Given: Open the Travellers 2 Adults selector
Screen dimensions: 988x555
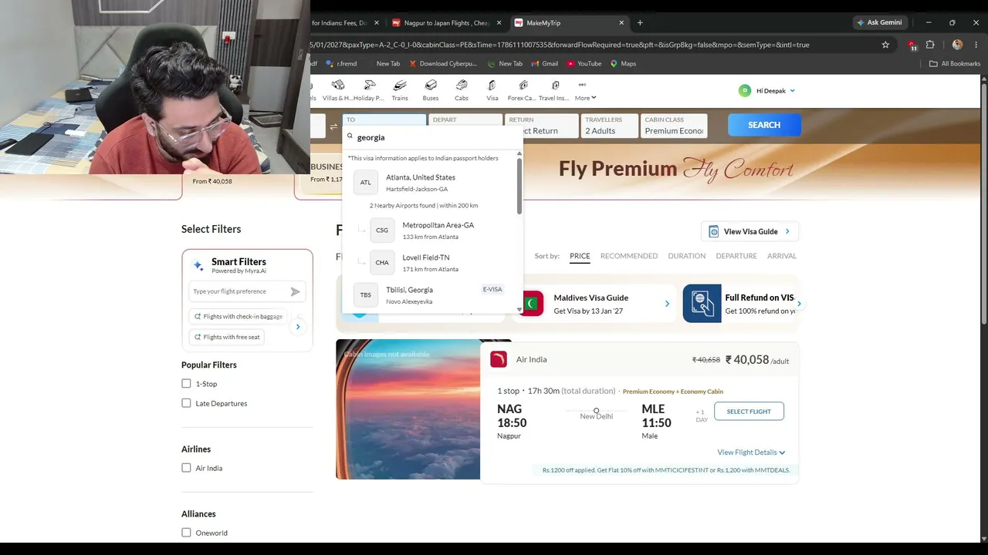Looking at the screenshot, I should [x=610, y=126].
